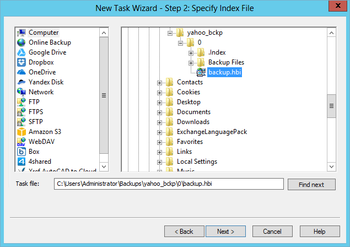Select the OneDrive cloud icon
Viewport: 350px width, 247px height.
[21, 72]
